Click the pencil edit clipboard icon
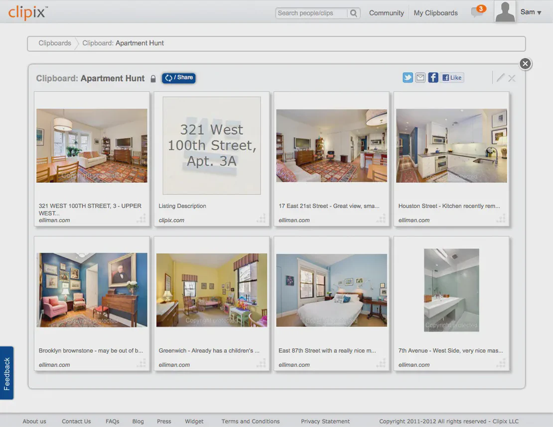Image resolution: width=553 pixels, height=427 pixels. pos(500,78)
